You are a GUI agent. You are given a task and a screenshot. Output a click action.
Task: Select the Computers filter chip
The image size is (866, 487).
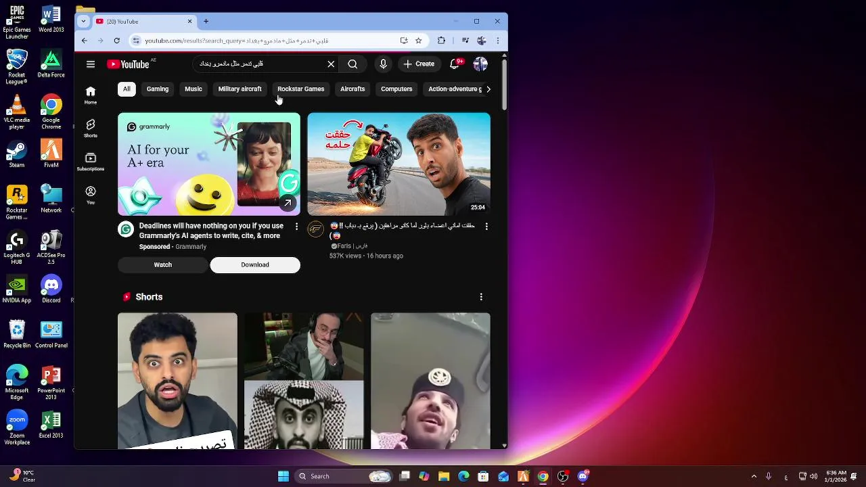[396, 89]
